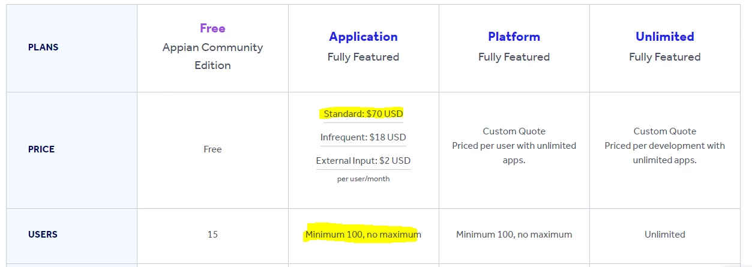Click Platform's Custom Quote per user text
The height and width of the screenshot is (267, 752).
514,146
